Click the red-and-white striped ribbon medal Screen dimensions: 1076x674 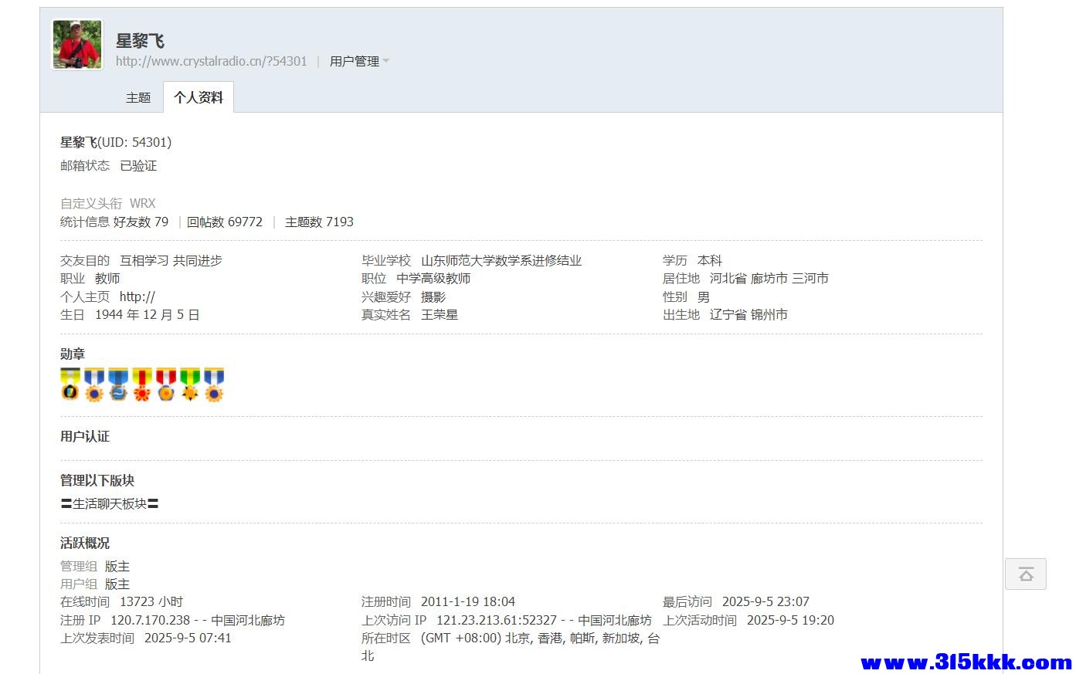(x=165, y=384)
